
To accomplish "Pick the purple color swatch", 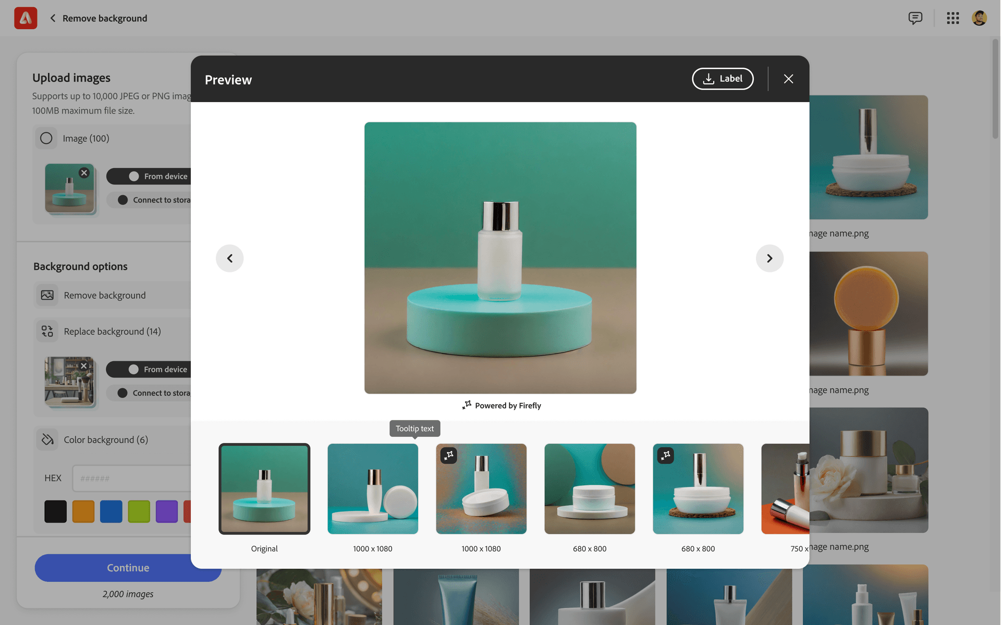I will click(x=167, y=511).
